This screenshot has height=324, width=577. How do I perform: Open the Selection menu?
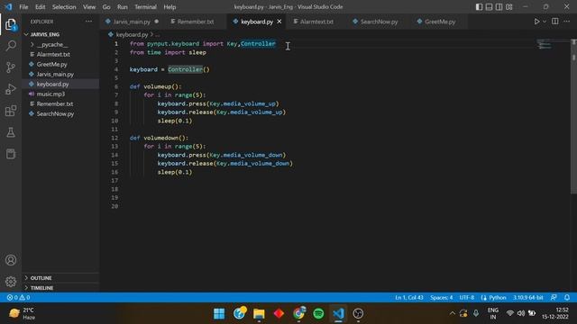click(64, 7)
